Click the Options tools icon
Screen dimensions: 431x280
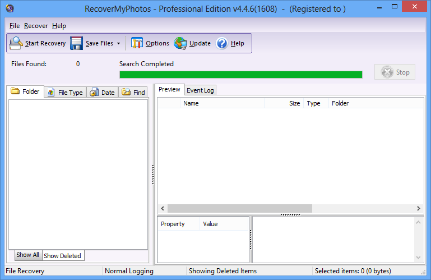pos(137,43)
